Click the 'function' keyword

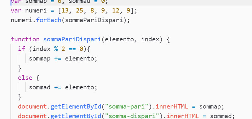pyautogui.click(x=25, y=39)
